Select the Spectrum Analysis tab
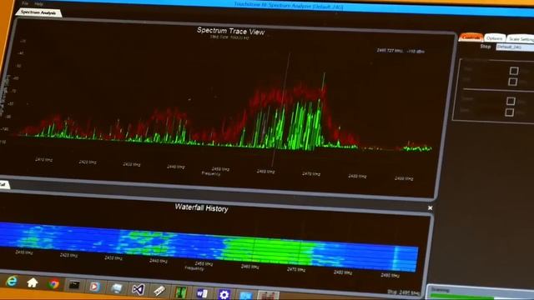This screenshot has width=534, height=300. (38, 12)
